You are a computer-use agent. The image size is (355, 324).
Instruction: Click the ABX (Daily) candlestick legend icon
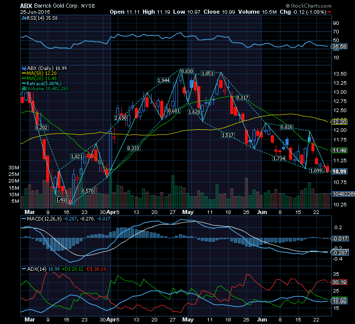[x=24, y=68]
